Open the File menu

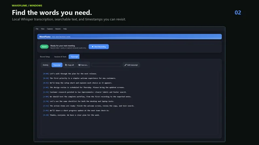point(37,29)
